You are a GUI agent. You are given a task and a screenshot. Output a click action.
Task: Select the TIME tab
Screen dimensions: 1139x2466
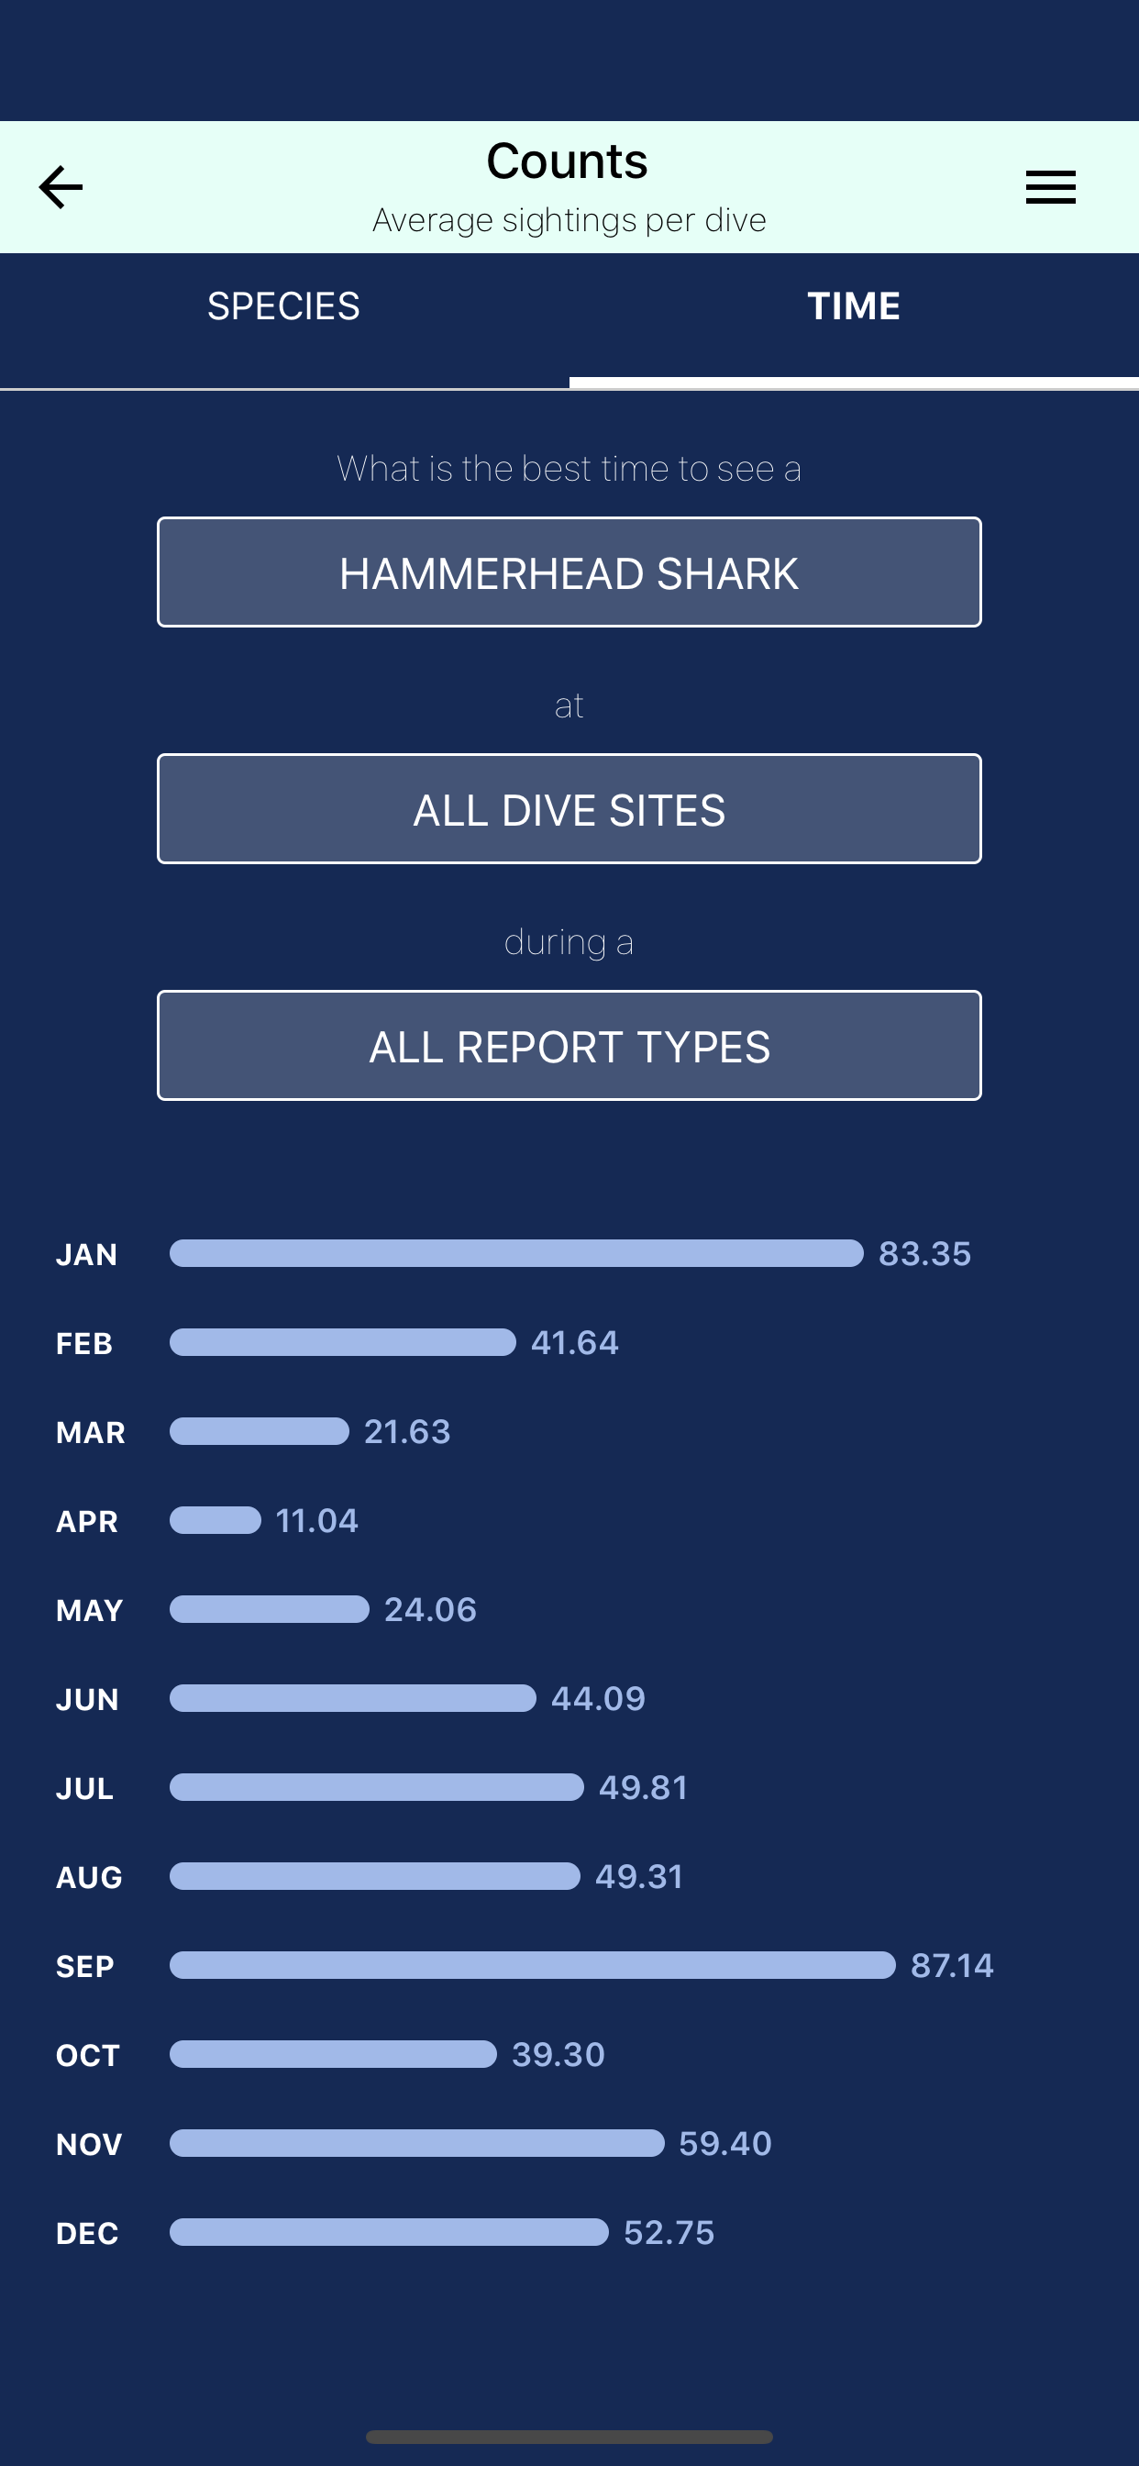tap(854, 321)
